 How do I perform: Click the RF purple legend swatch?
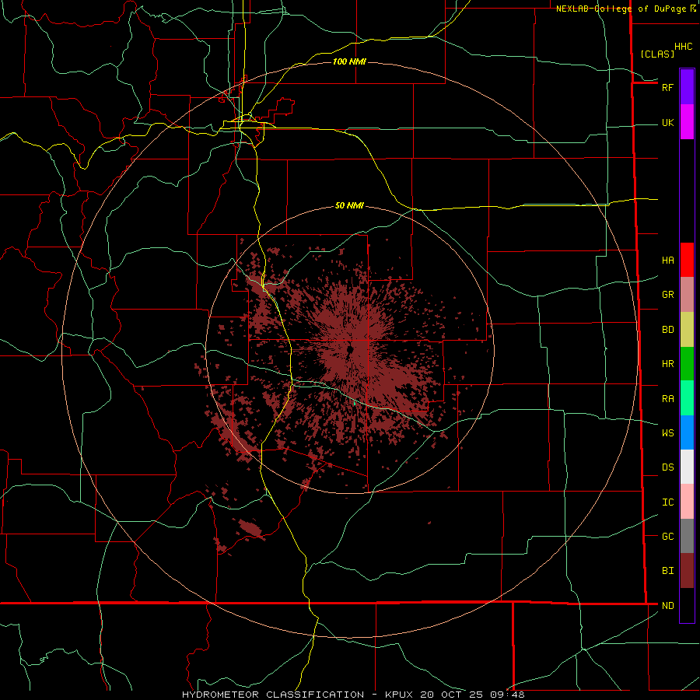point(687,87)
